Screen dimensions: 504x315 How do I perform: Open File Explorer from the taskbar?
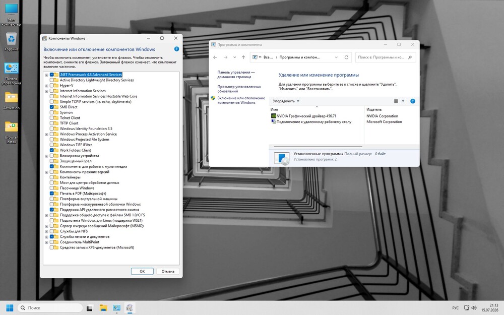click(x=103, y=308)
